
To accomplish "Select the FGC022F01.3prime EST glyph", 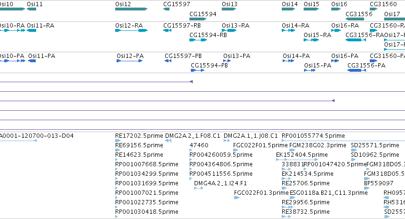I will coord(237,198).
